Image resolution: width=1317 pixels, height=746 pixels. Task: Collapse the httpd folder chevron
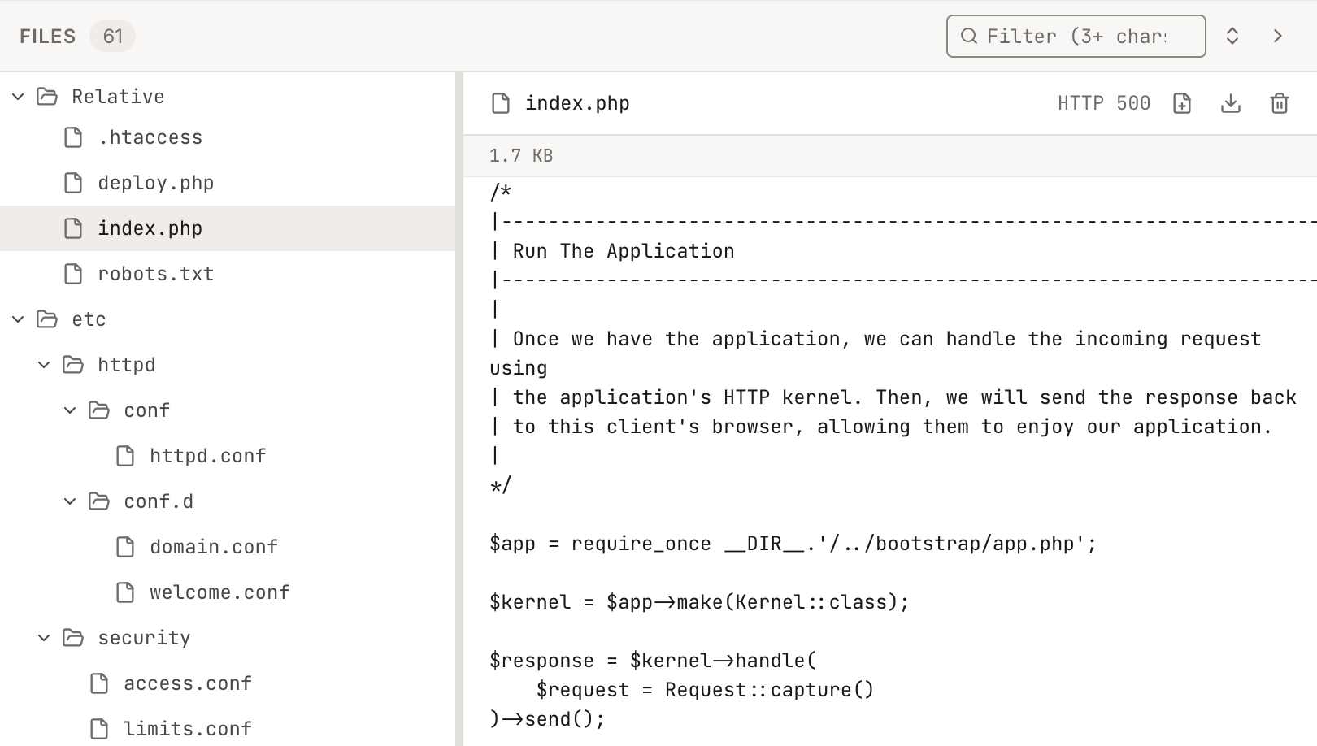(x=44, y=365)
